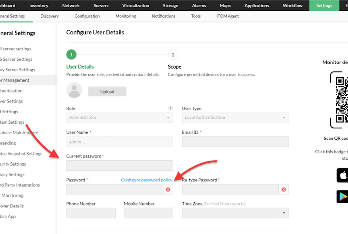The height and width of the screenshot is (234, 348).
Task: Open the Role dropdown arrow
Action: (168, 118)
